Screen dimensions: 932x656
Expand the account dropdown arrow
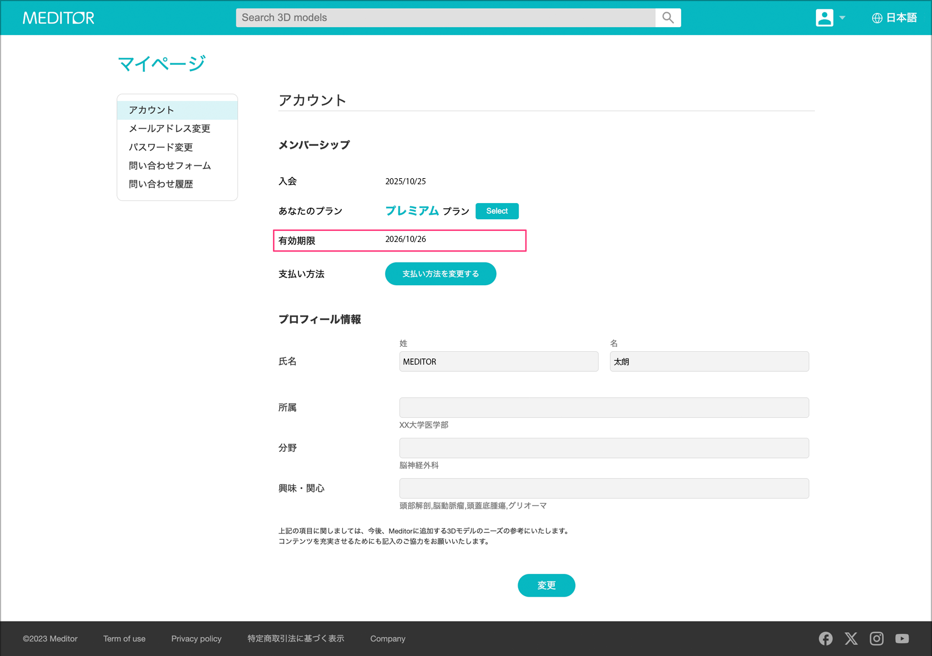tap(842, 18)
